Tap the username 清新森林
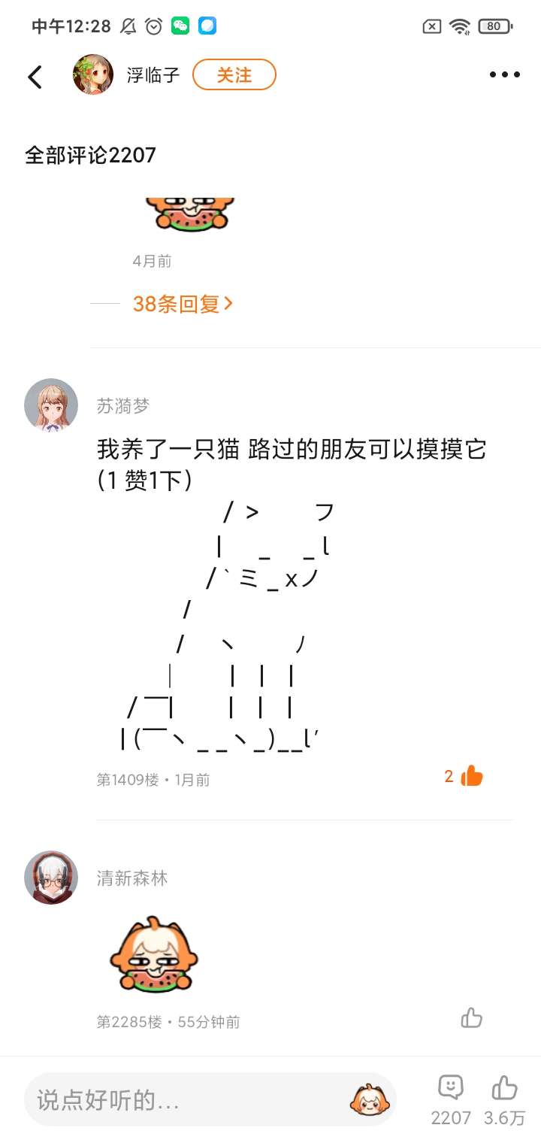This screenshot has height=1143, width=541. 132,878
